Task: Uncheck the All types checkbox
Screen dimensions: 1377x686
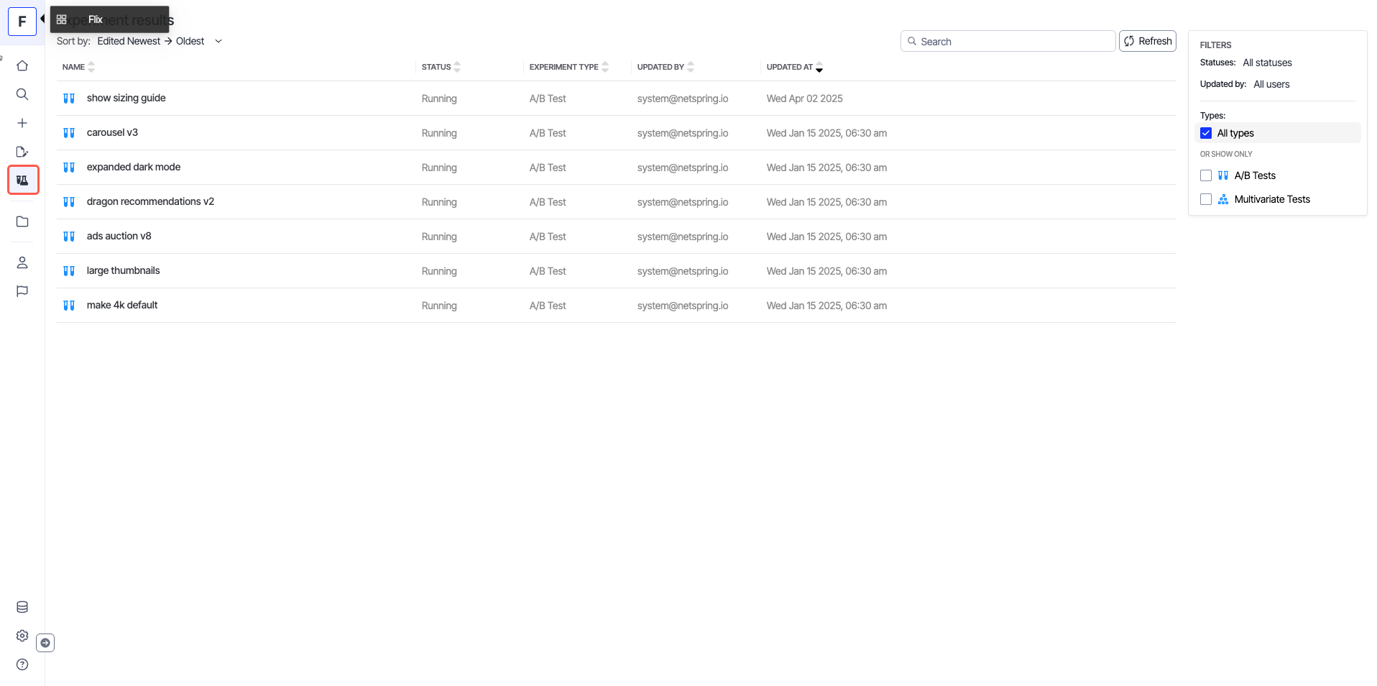Action: (1206, 133)
